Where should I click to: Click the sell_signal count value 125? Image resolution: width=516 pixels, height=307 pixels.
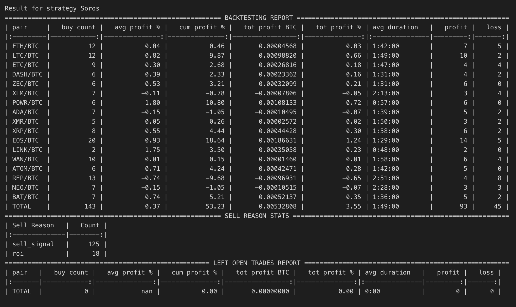(94, 244)
